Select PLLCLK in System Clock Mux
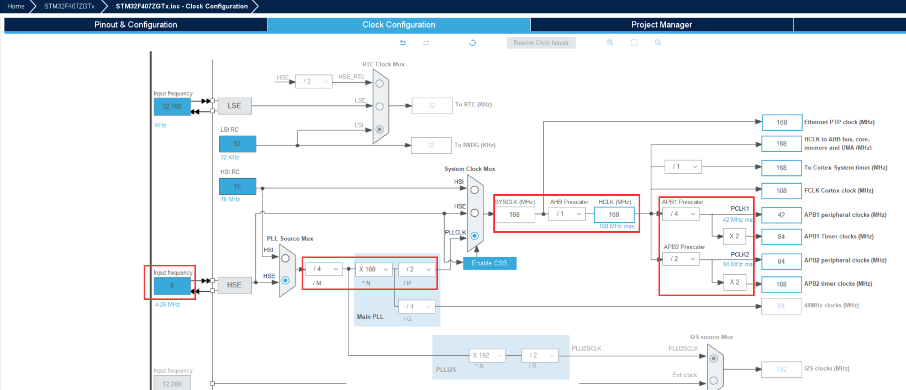Viewport: 906px width, 390px height. tap(475, 236)
